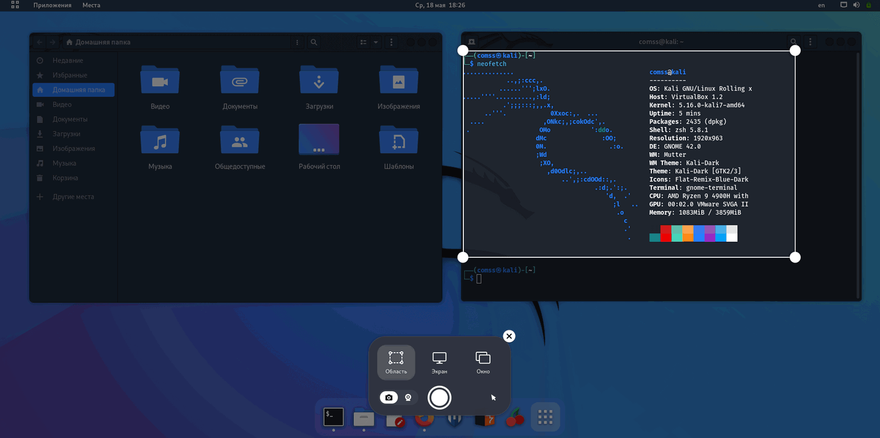Launch Terminal from the dock

click(x=333, y=417)
